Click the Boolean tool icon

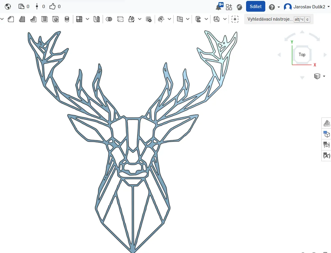[x=109, y=19]
